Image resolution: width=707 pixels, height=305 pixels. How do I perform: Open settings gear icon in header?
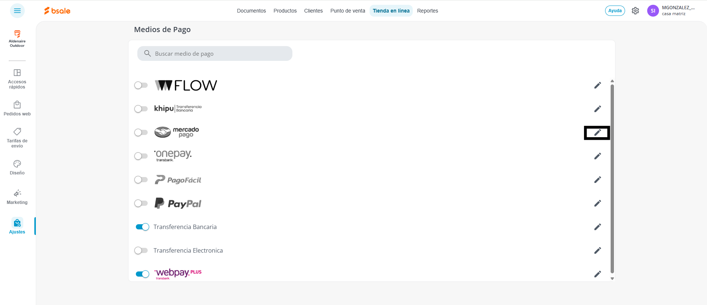point(635,11)
